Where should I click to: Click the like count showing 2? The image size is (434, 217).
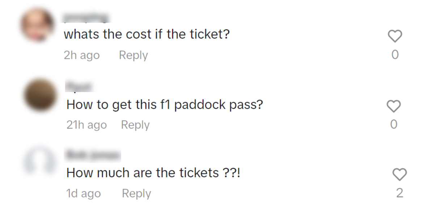coord(400,193)
